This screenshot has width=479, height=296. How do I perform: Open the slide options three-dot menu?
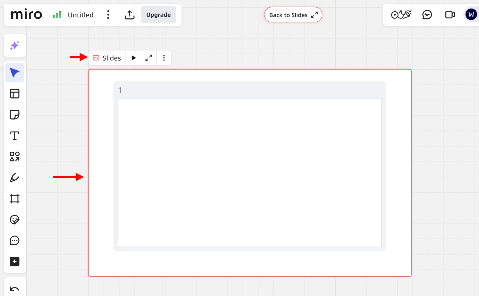(x=164, y=58)
